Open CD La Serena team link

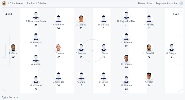pos(16,3)
